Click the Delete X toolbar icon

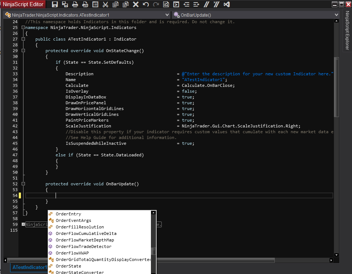pyautogui.click(x=136, y=4)
